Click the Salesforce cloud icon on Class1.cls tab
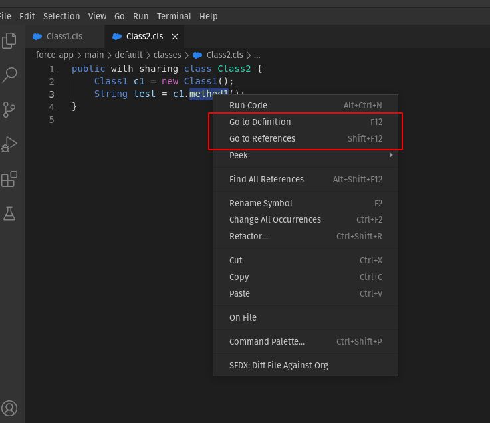Screen dimensions: 490x423 click(x=37, y=37)
